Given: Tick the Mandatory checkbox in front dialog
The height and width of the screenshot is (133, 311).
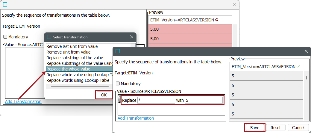Looking at the screenshot, I should coord(118,84).
